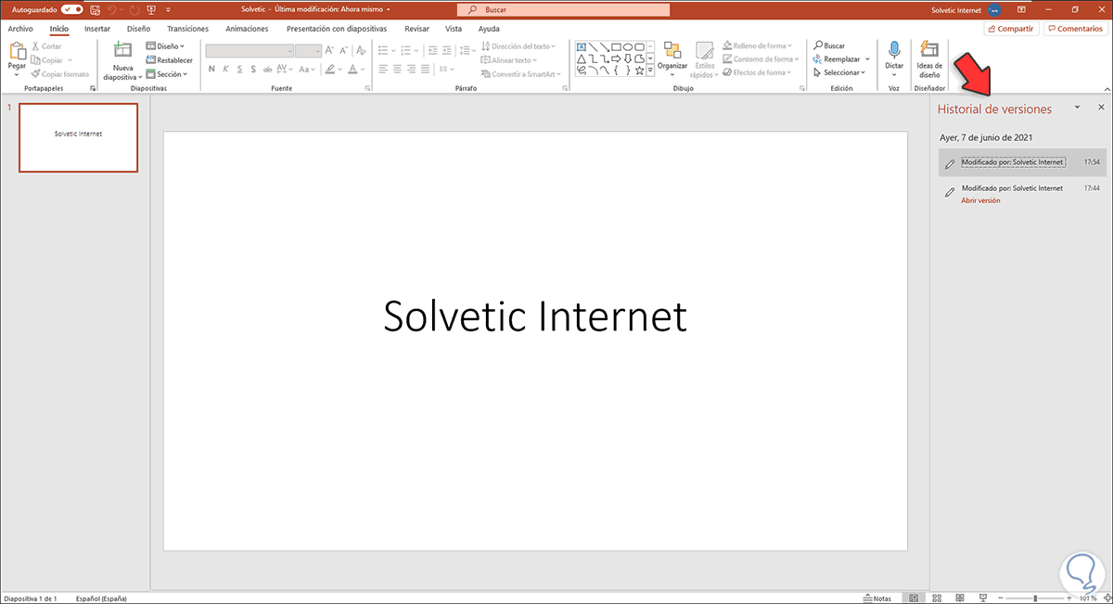Open Estilos rápidos gallery

(x=705, y=58)
